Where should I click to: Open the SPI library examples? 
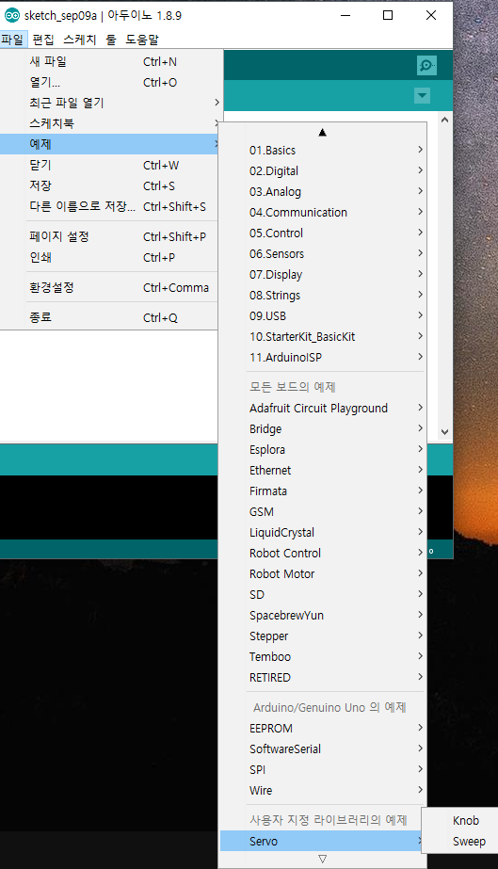tap(323, 770)
